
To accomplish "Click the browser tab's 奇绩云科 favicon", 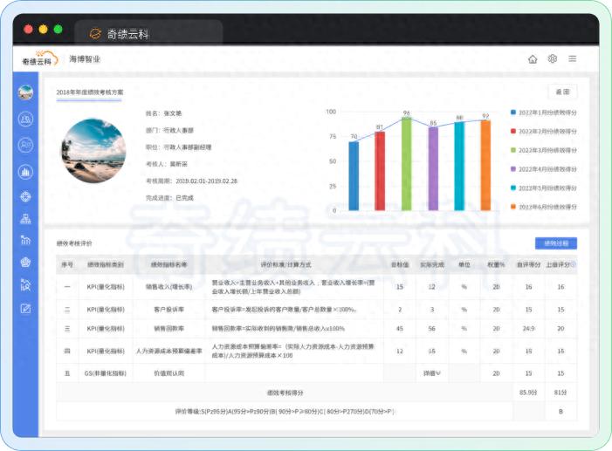I will tap(95, 34).
